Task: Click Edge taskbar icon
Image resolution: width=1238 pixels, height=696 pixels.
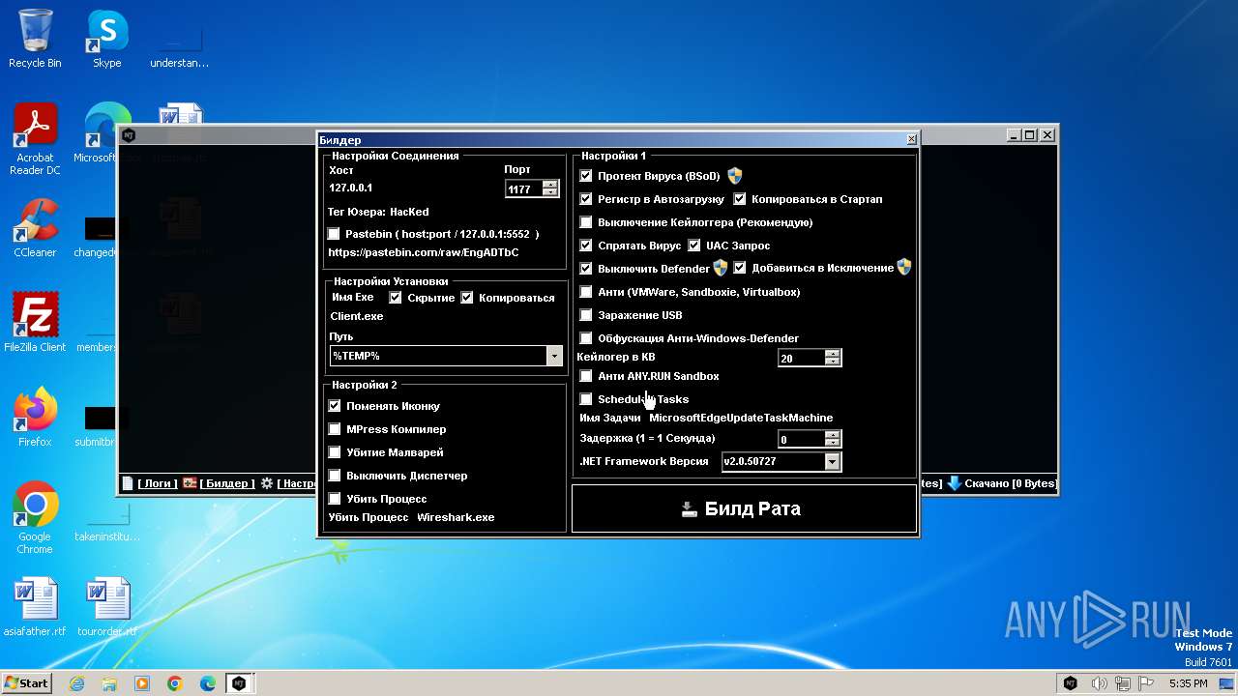Action: tap(207, 683)
